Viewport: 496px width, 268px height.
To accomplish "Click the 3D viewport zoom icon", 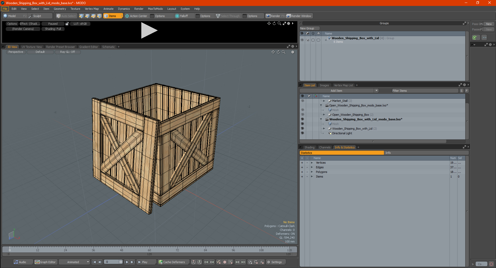I will pos(283,52).
